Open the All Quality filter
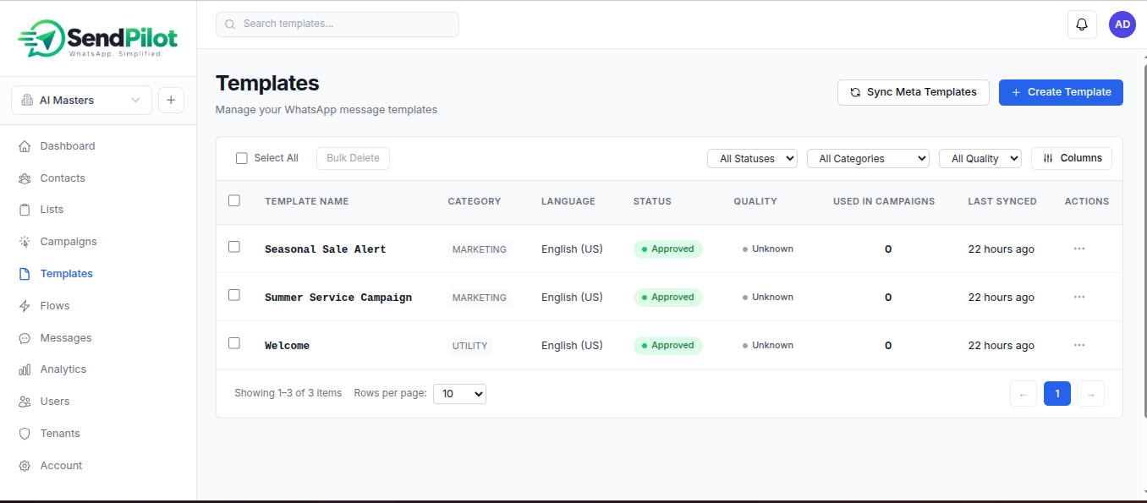This screenshot has height=503, width=1147. [x=980, y=158]
